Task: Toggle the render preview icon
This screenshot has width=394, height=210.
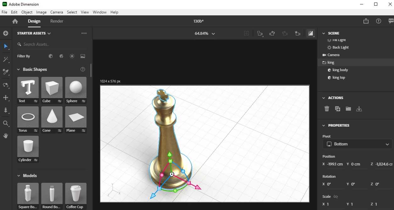Action: pos(311,33)
